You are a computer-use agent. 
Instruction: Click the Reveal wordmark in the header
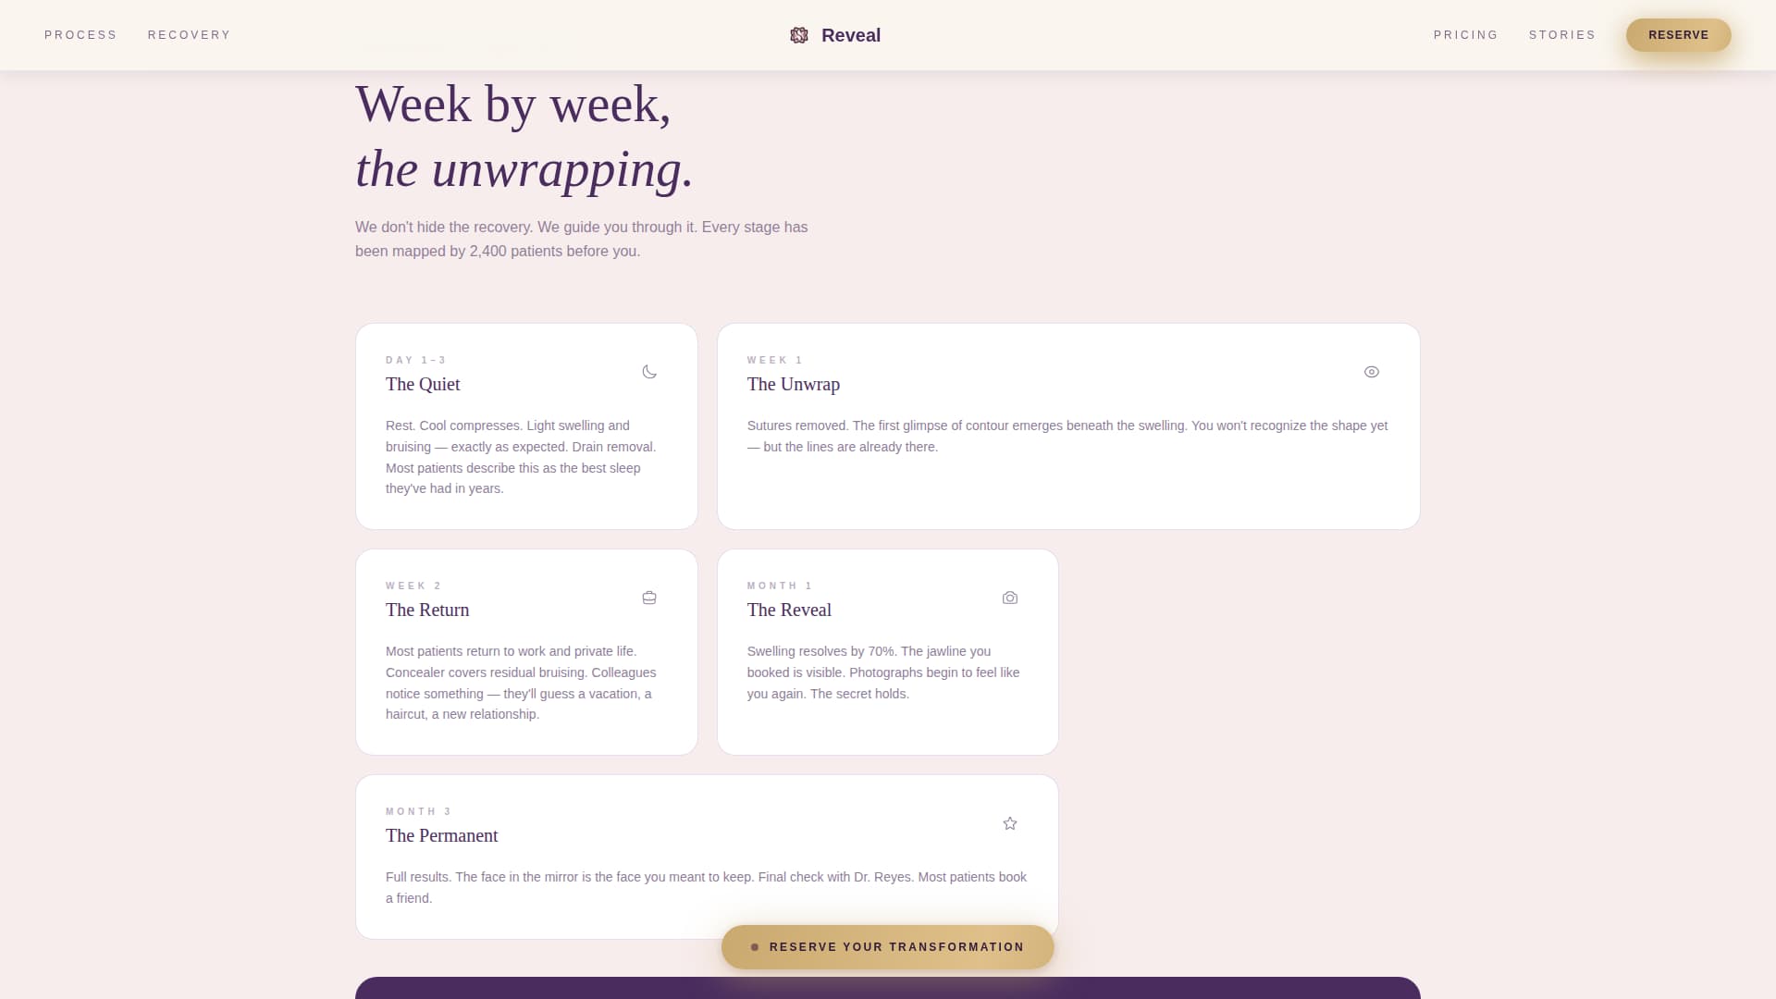pyautogui.click(x=850, y=35)
